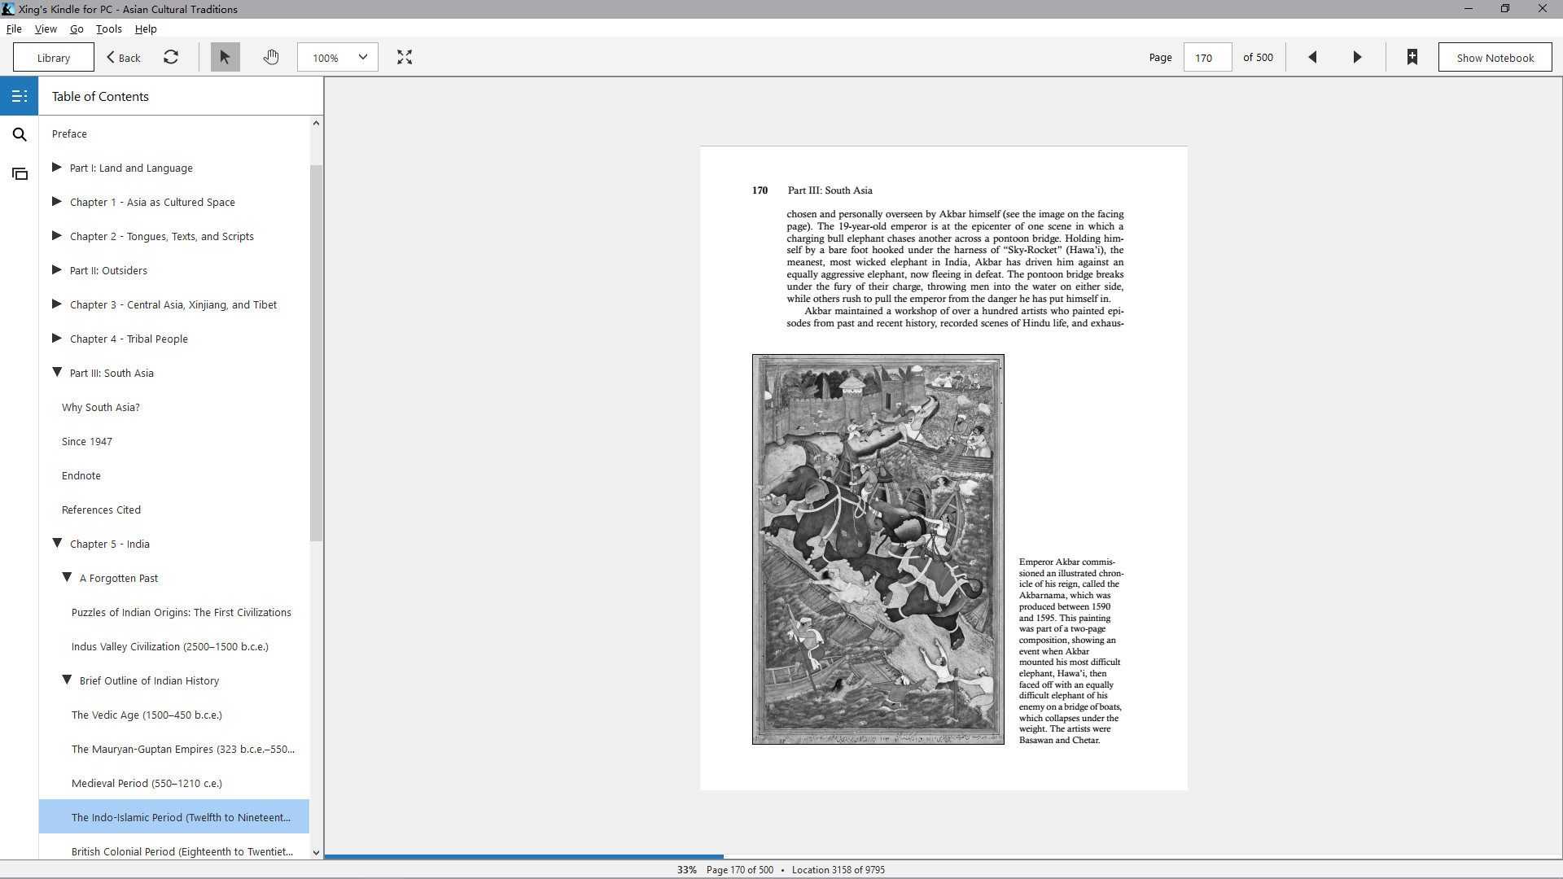Open the flashcards/notebook pages sidebar icon
1563x879 pixels.
point(20,173)
